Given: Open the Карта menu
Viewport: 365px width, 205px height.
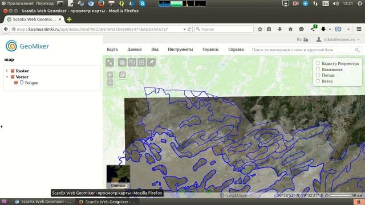Looking at the screenshot, I should [112, 50].
